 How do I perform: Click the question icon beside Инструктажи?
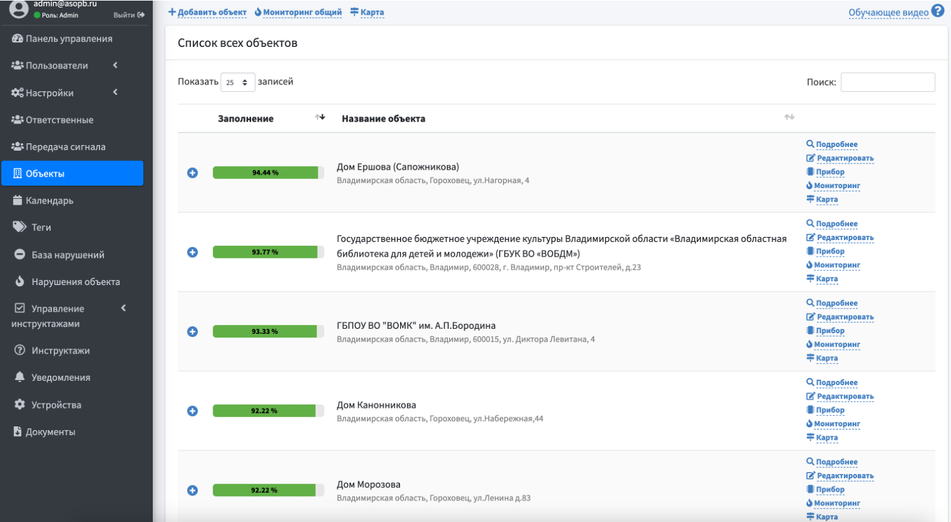click(x=20, y=350)
